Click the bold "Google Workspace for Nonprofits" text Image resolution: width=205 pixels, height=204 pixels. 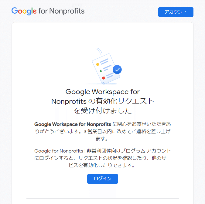73,124
